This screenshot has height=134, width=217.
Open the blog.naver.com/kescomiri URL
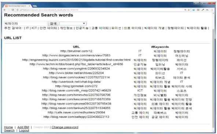coord(76,99)
